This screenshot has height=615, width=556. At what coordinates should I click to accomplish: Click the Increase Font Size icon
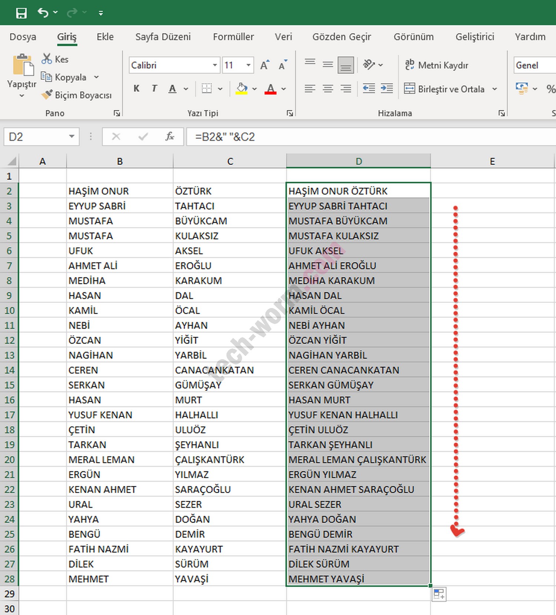[265, 65]
